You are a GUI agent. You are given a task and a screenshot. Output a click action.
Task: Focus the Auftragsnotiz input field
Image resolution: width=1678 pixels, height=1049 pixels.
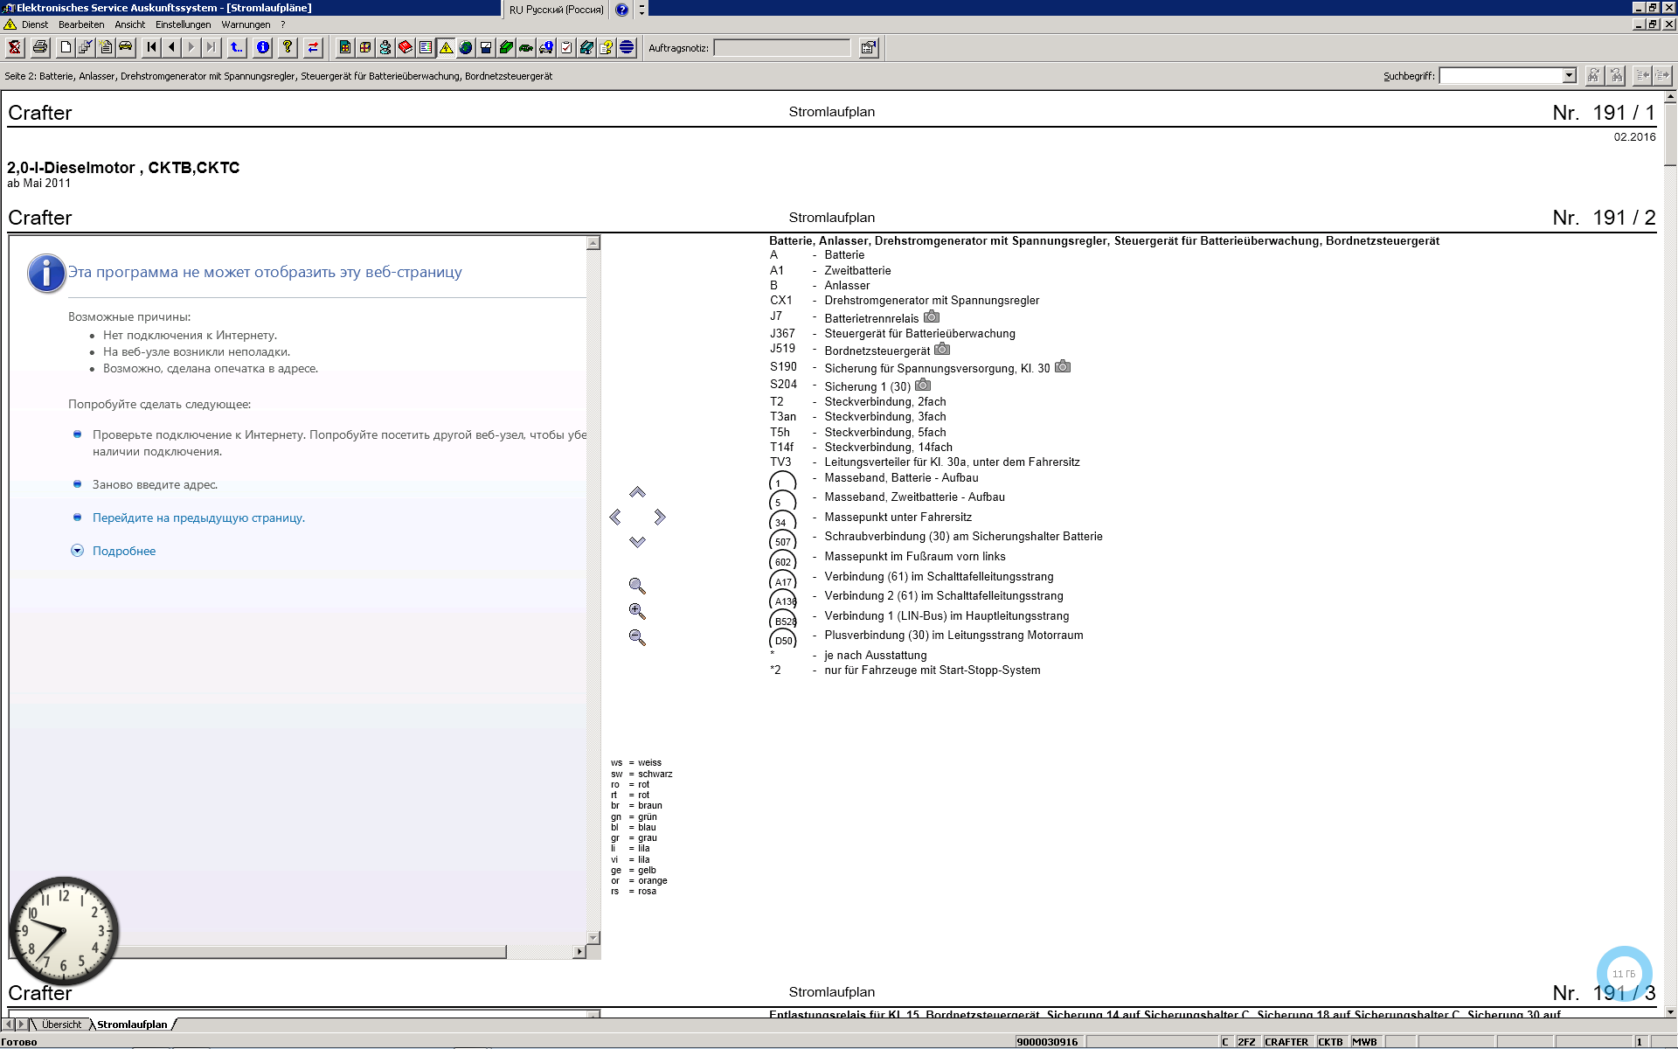tap(782, 48)
